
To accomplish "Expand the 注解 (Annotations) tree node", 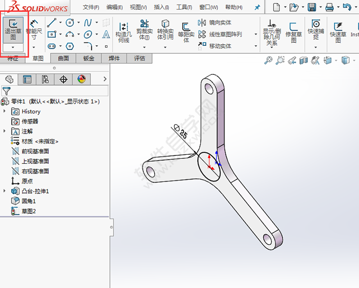I will pos(5,131).
